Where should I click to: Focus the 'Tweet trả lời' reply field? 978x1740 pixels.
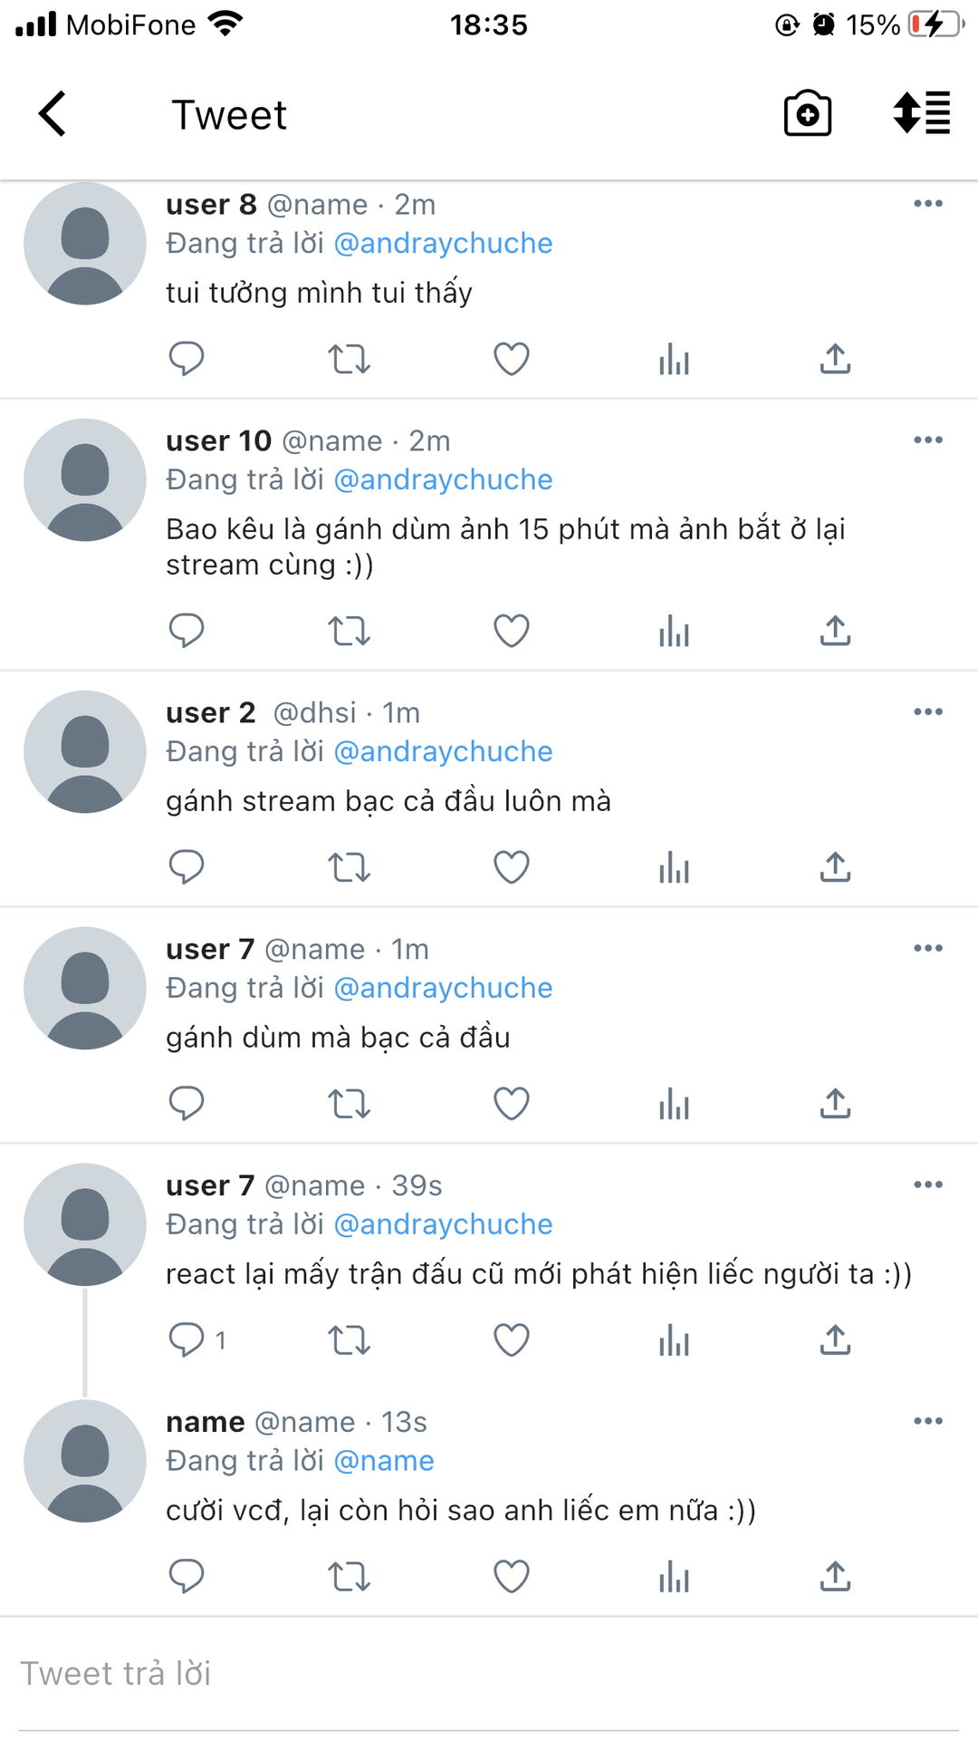coord(489,1674)
